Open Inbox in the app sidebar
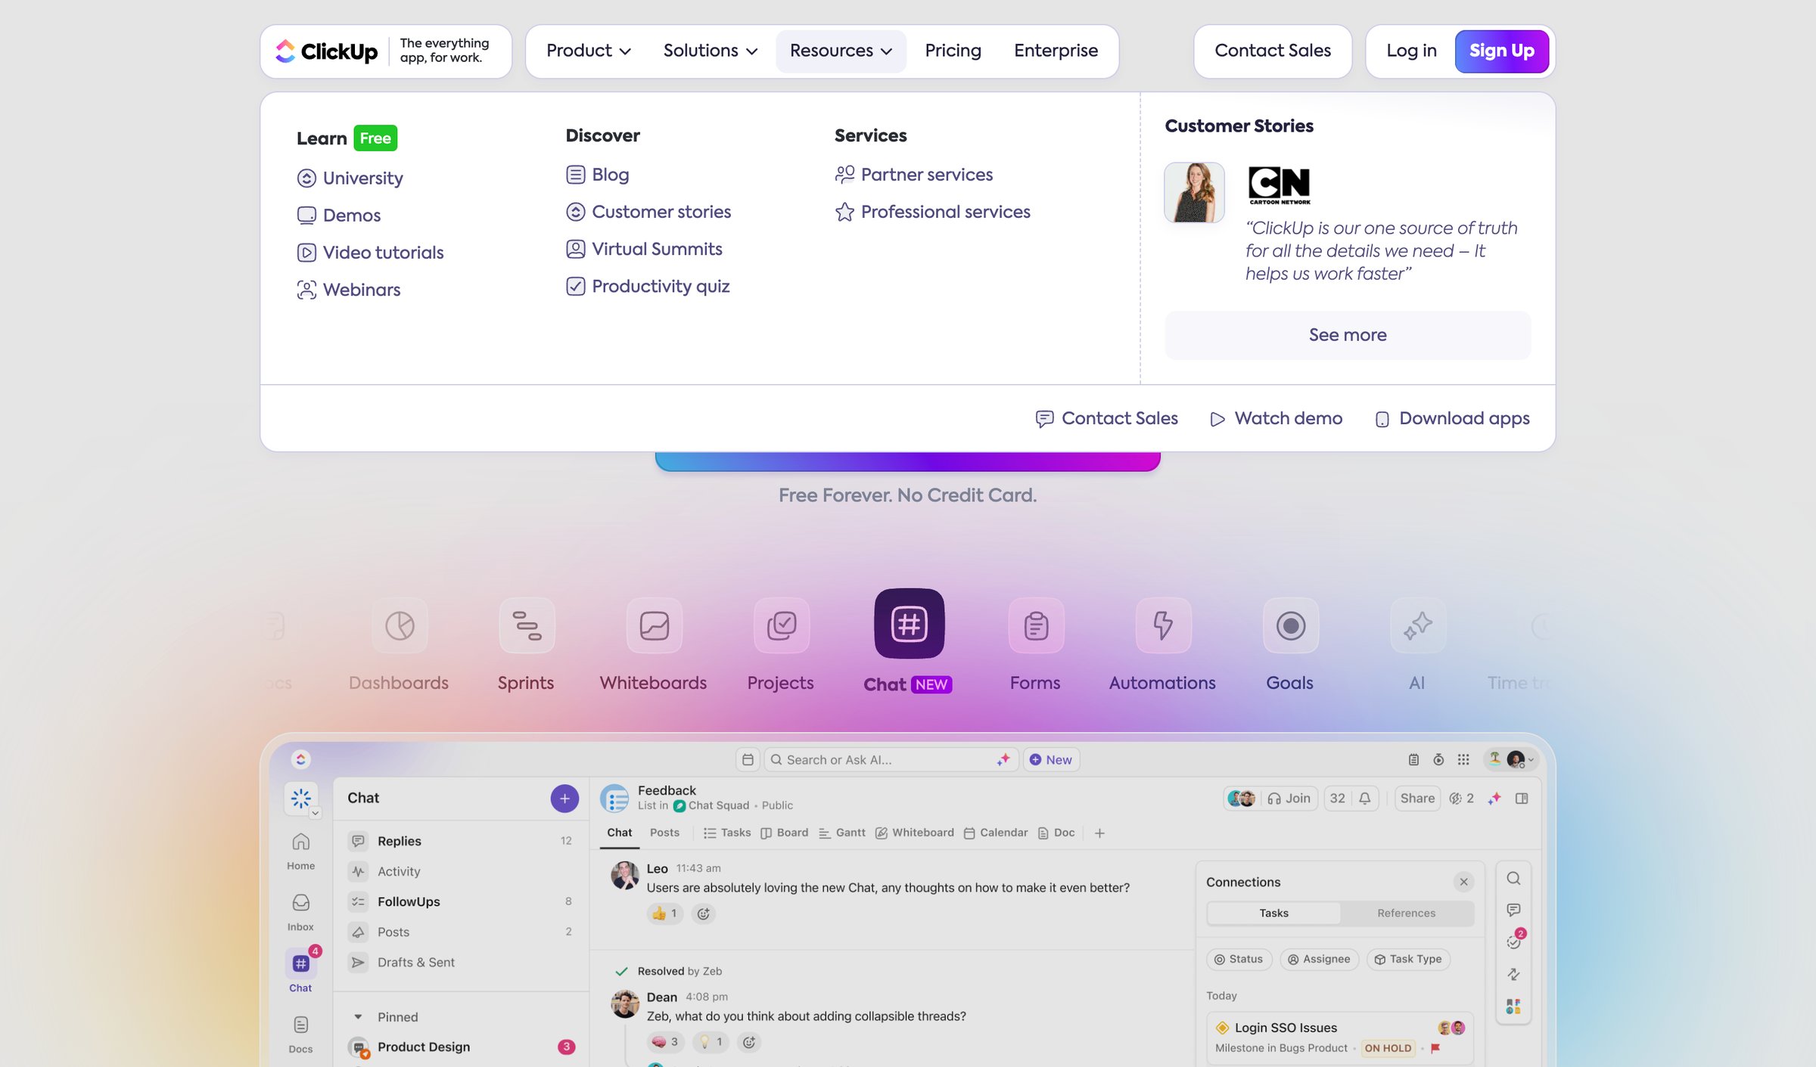 [300, 912]
